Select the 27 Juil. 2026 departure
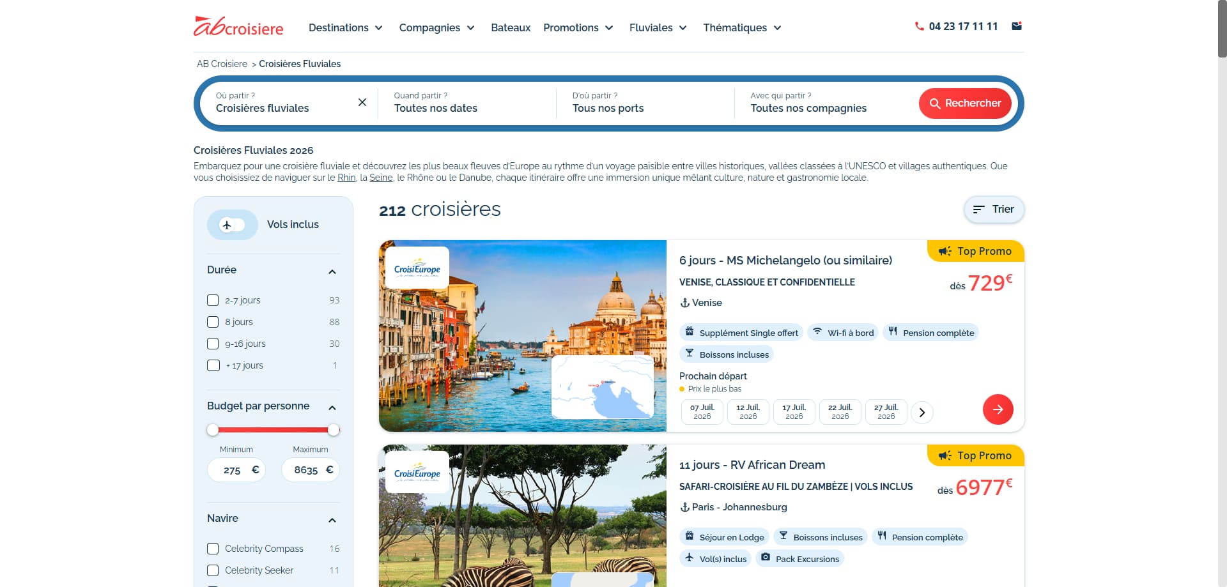 (x=886, y=412)
